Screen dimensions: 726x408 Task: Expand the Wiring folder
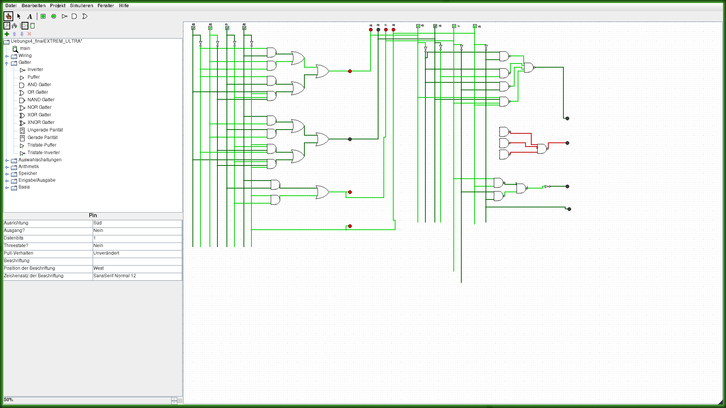tap(7, 56)
